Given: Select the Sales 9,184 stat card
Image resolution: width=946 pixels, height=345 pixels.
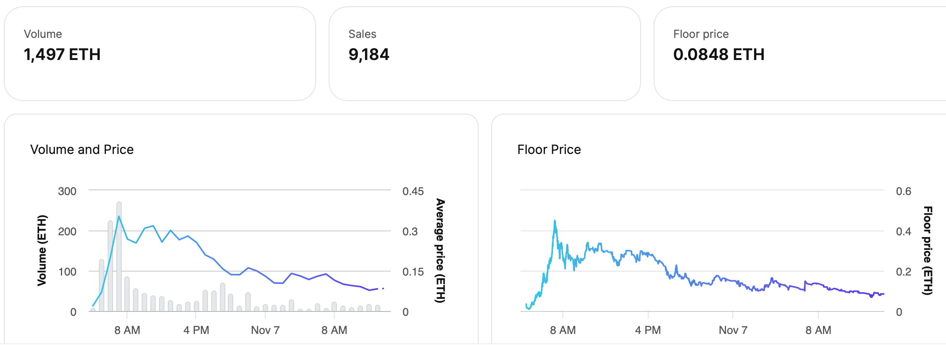Looking at the screenshot, I should click(x=484, y=53).
